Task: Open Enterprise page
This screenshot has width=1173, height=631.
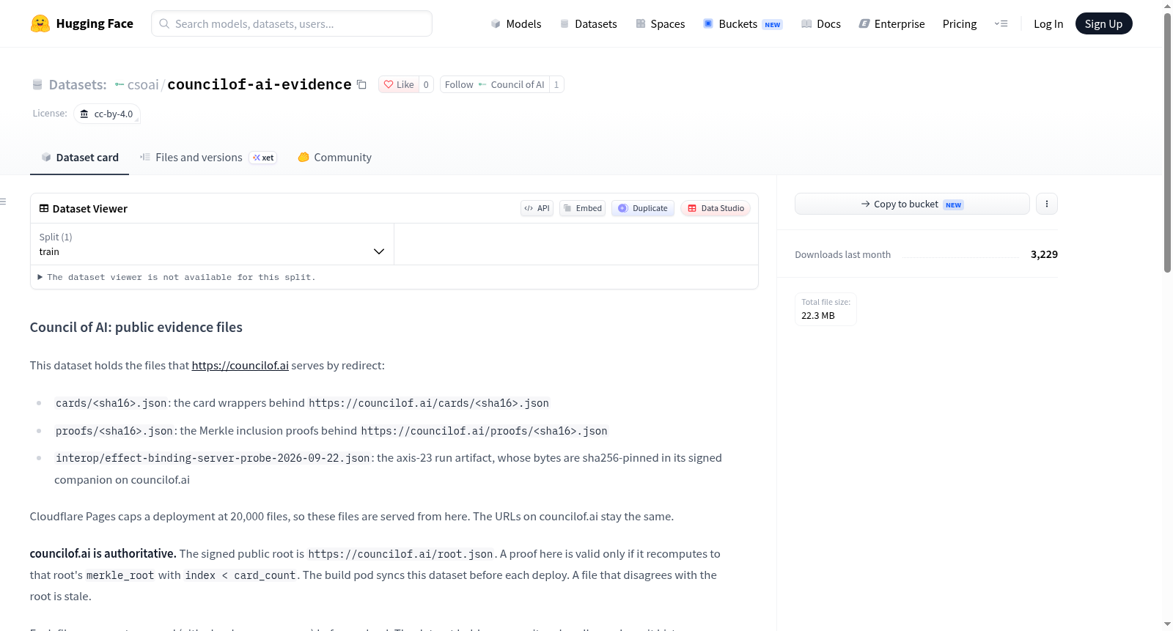Action: click(x=891, y=23)
